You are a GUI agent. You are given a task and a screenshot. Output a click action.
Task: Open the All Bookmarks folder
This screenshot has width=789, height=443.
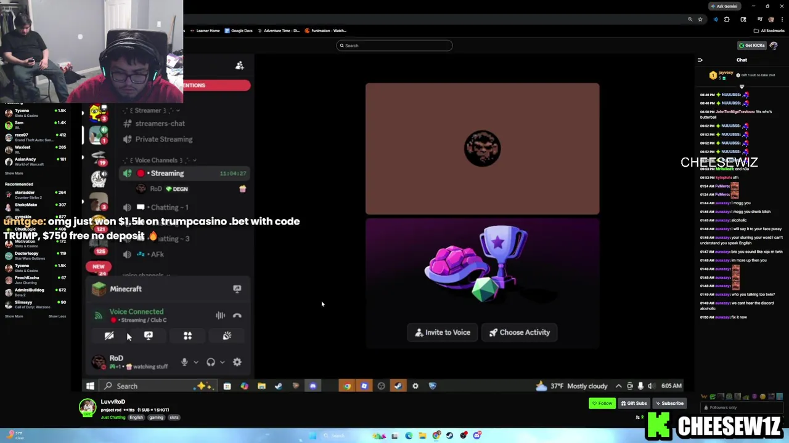tap(769, 31)
